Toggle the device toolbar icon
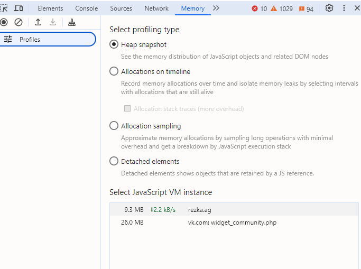 [18, 8]
